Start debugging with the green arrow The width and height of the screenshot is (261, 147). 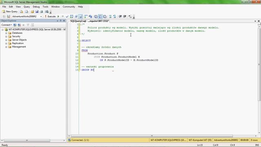pyautogui.click(x=58, y=16)
